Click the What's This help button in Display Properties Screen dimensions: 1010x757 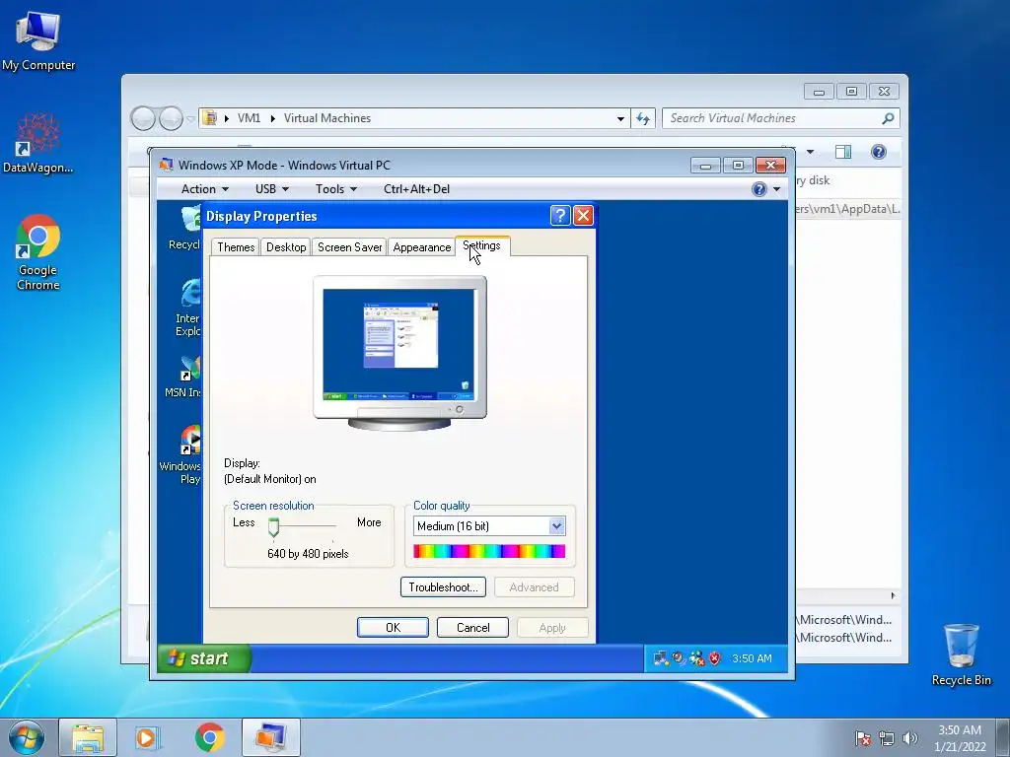coord(560,216)
